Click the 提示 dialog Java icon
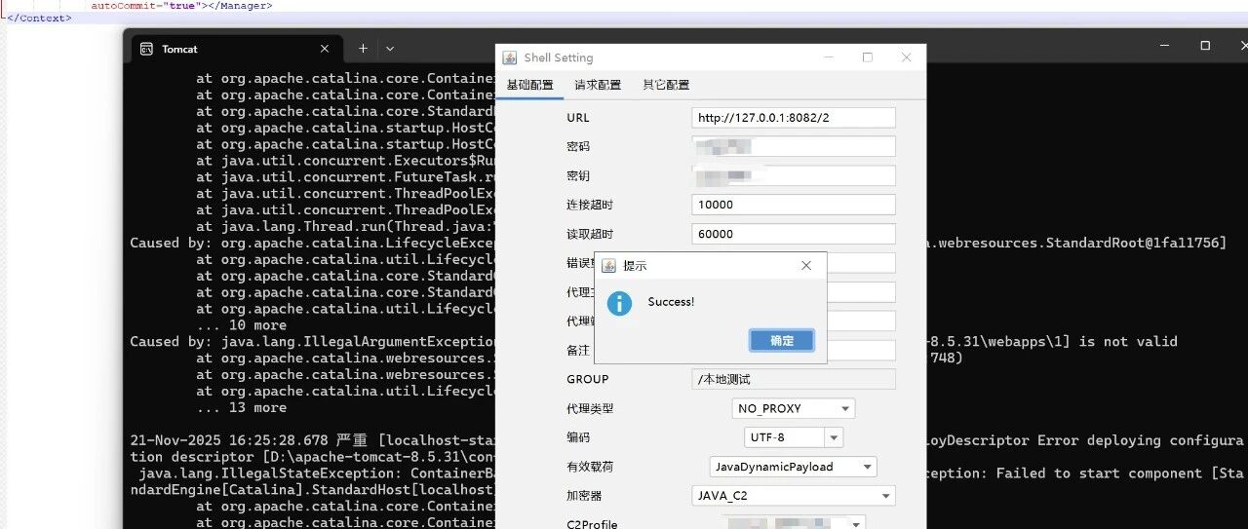 [x=608, y=265]
